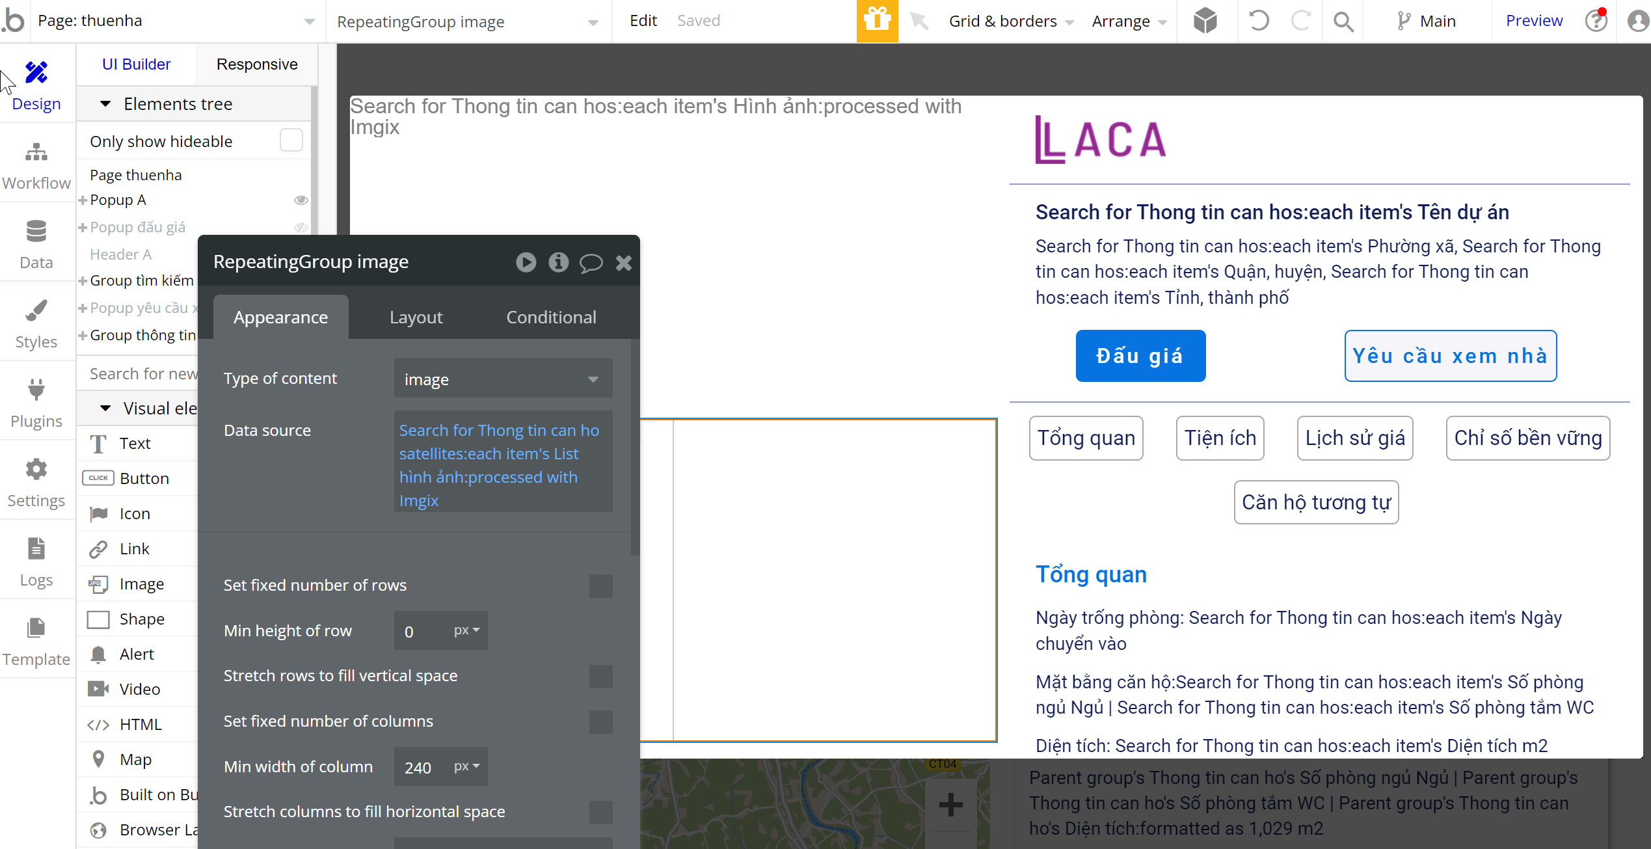This screenshot has width=1651, height=849.
Task: Open the Type of content dropdown
Action: (x=502, y=379)
